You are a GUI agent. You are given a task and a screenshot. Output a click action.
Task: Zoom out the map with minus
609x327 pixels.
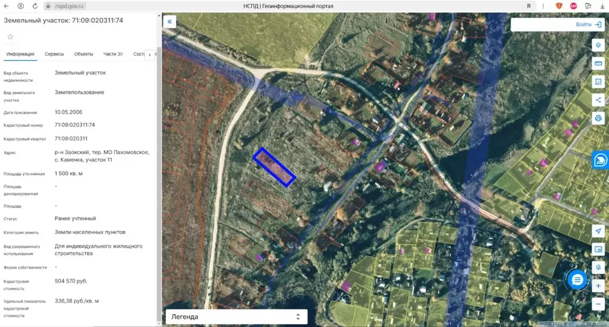[x=598, y=304]
